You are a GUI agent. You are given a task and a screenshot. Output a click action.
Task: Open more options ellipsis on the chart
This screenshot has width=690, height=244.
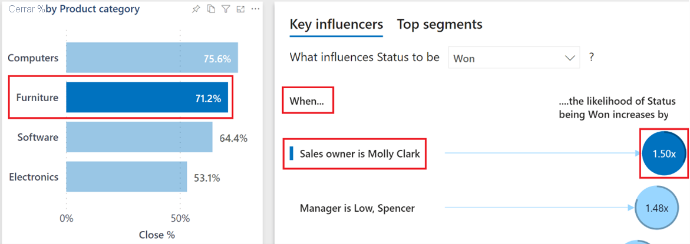[255, 9]
